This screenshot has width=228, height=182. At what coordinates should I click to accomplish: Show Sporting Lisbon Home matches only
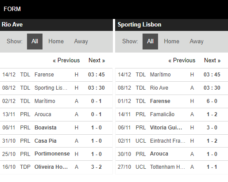point(171,42)
